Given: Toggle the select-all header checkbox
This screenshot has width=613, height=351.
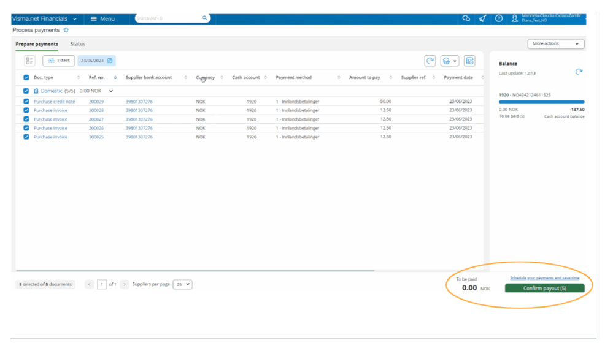Looking at the screenshot, I should 26,77.
